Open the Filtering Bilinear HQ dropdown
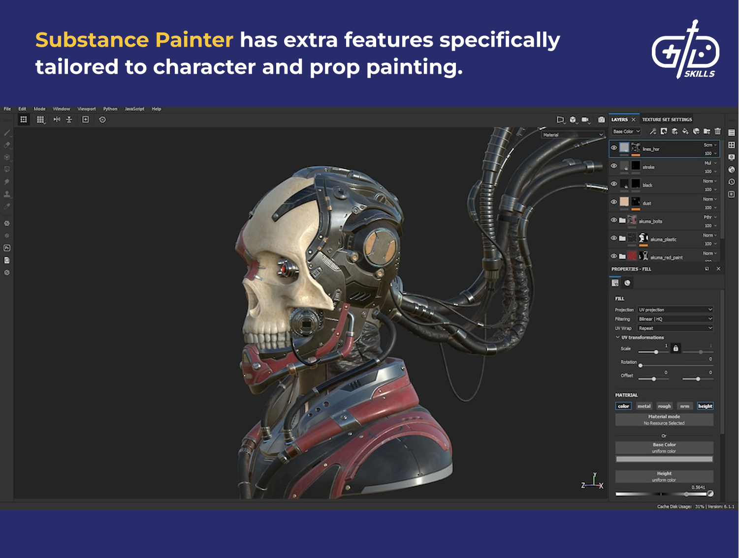The image size is (739, 558). pos(675,319)
